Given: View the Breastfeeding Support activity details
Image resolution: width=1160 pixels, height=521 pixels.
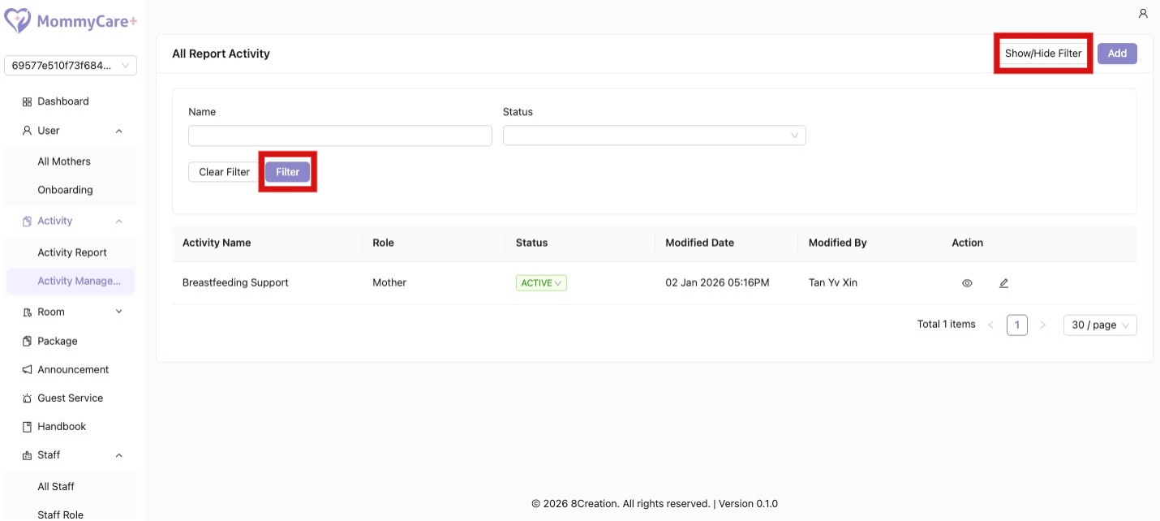Looking at the screenshot, I should click(x=967, y=283).
